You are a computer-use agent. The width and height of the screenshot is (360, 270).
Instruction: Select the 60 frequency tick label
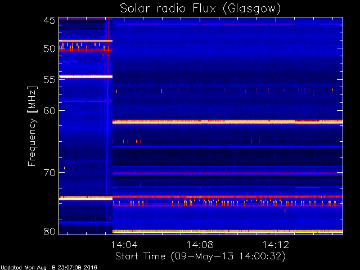[49, 110]
